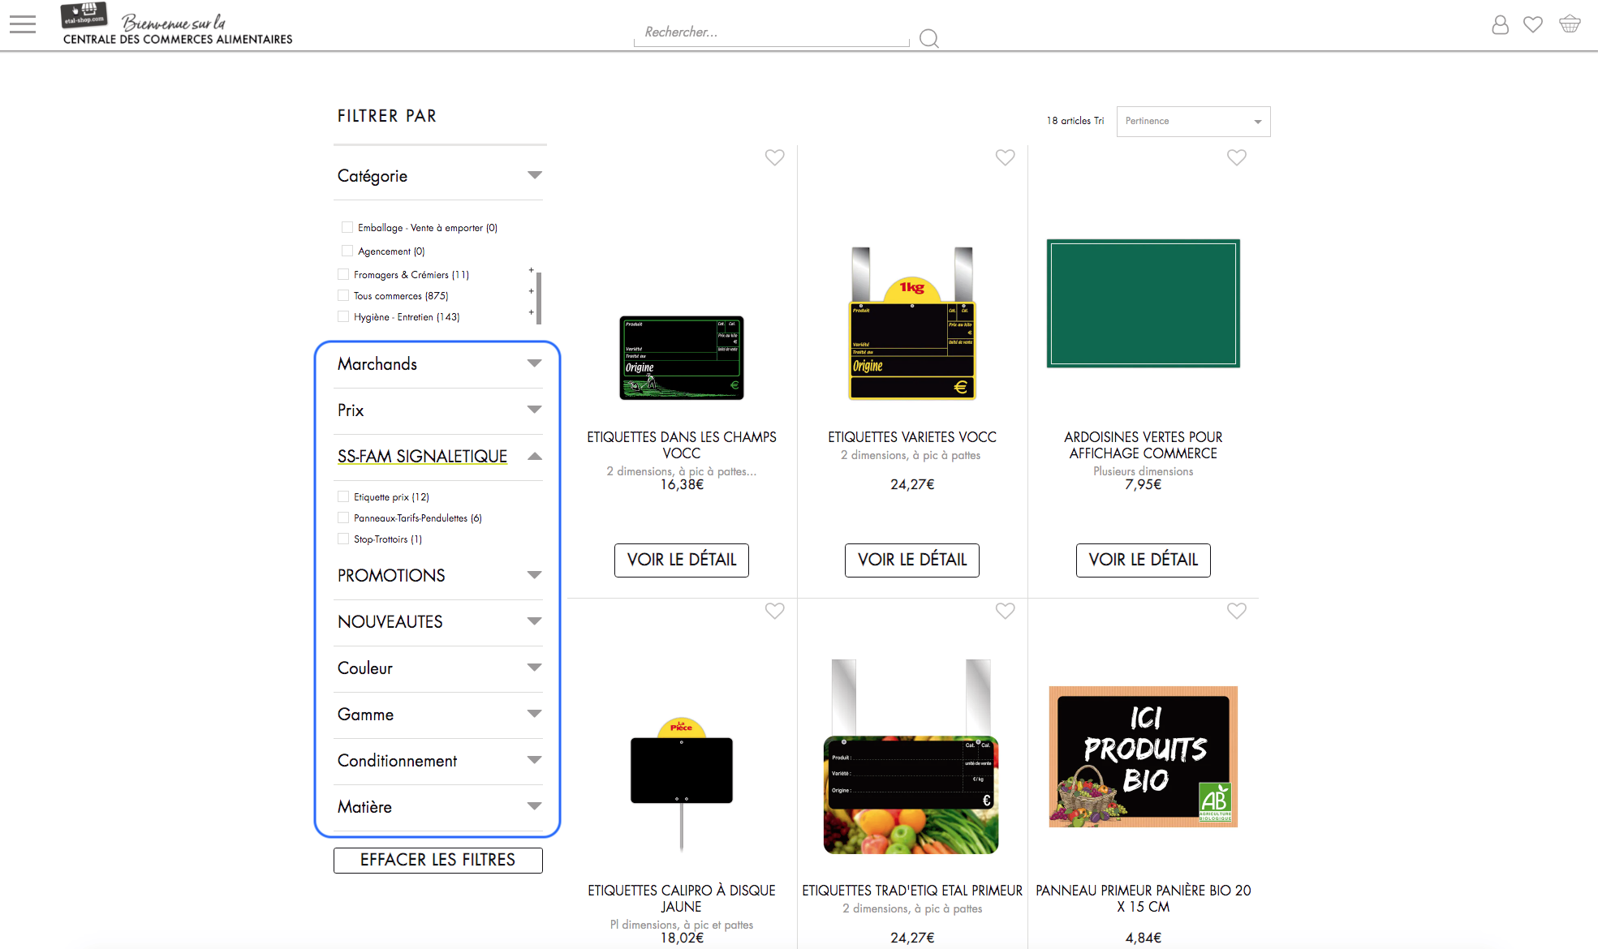Open wishlist heart icon in header

[x=1533, y=25]
